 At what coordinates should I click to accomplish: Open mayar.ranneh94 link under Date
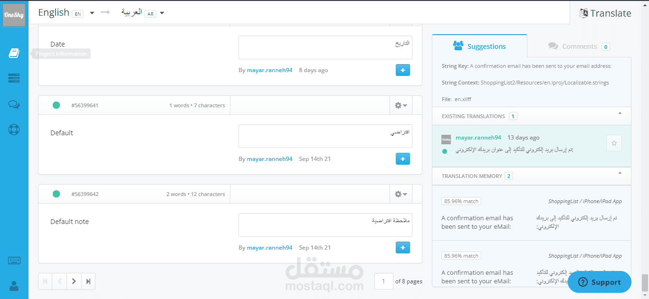click(x=269, y=70)
